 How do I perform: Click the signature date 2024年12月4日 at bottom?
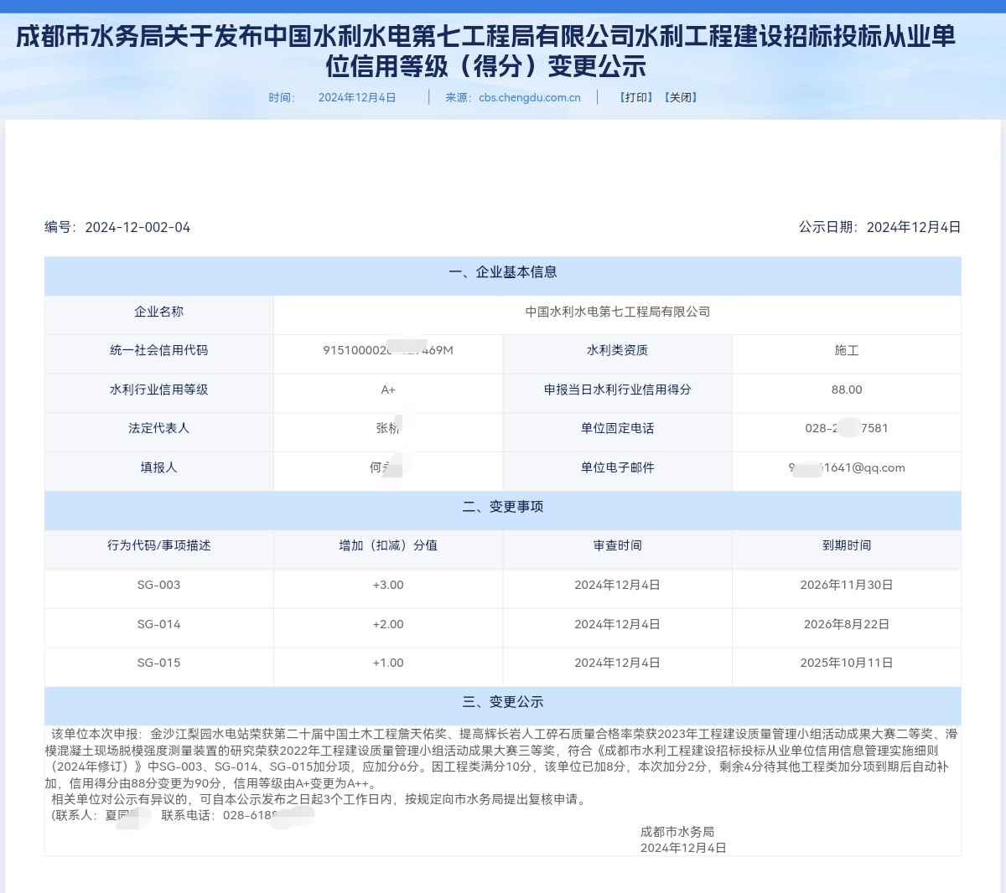coord(683,848)
